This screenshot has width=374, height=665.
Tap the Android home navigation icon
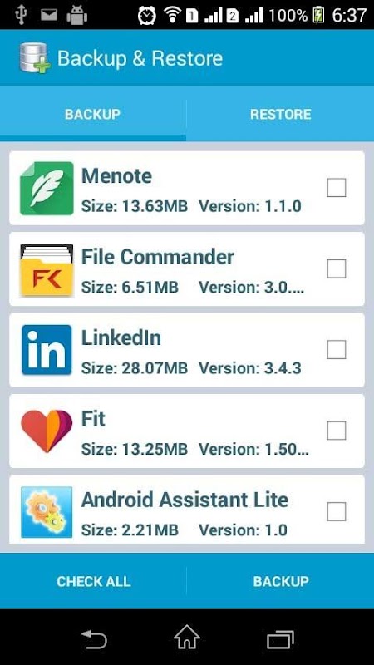(187, 638)
